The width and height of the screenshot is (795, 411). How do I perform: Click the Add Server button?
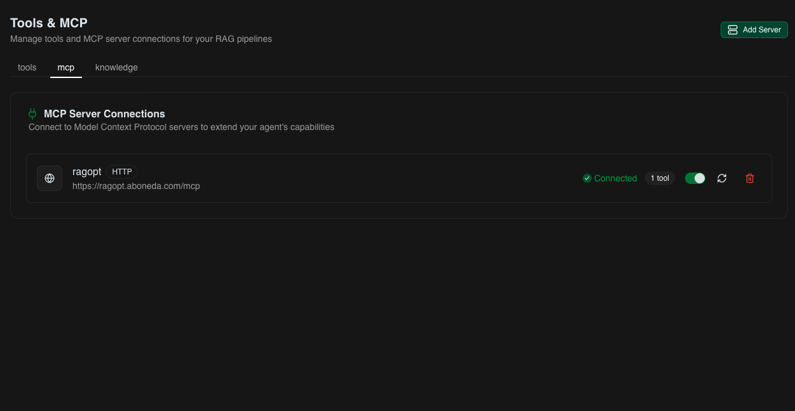[754, 29]
